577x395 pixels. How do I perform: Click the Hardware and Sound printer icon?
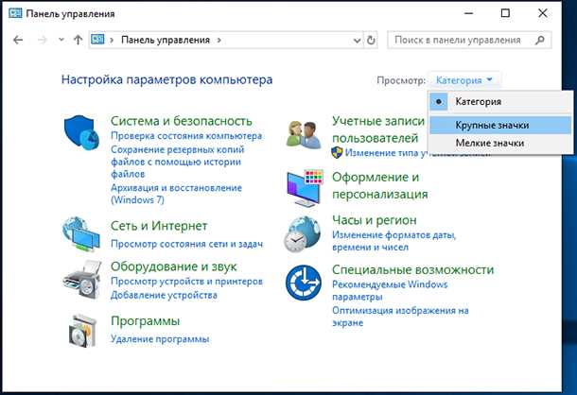[x=82, y=280]
